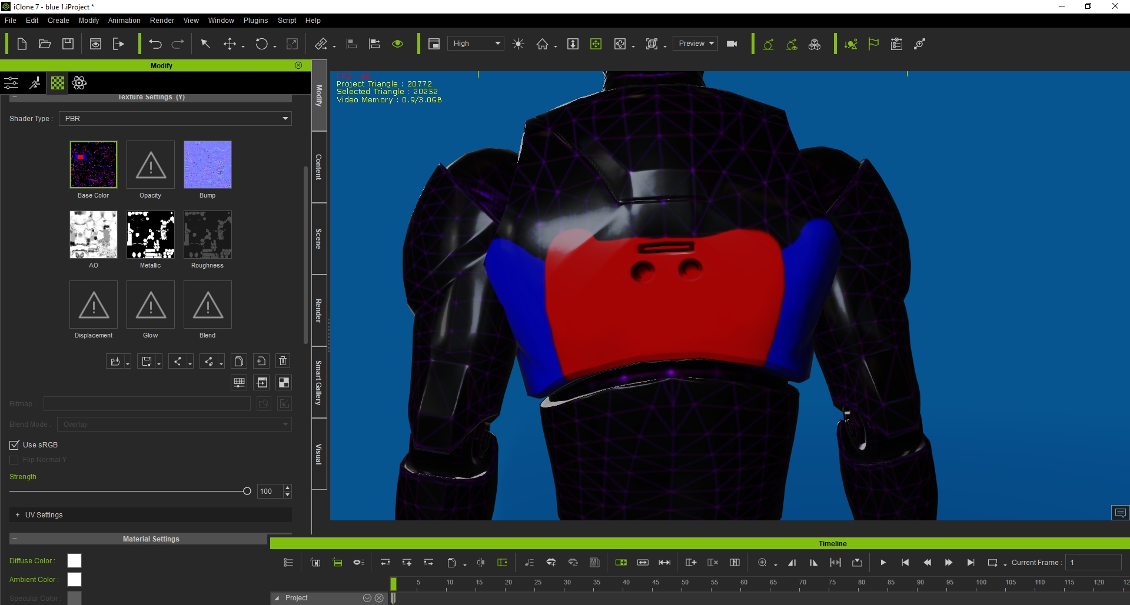
Task: Collapse the Texture Settings section
Action: tap(15, 97)
